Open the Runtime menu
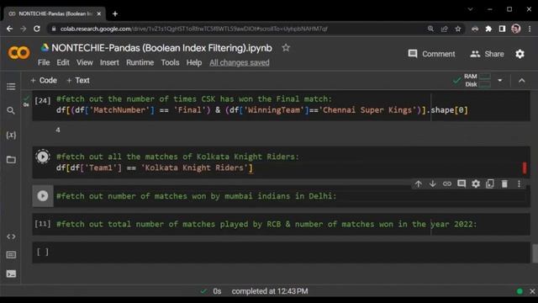 pos(140,62)
